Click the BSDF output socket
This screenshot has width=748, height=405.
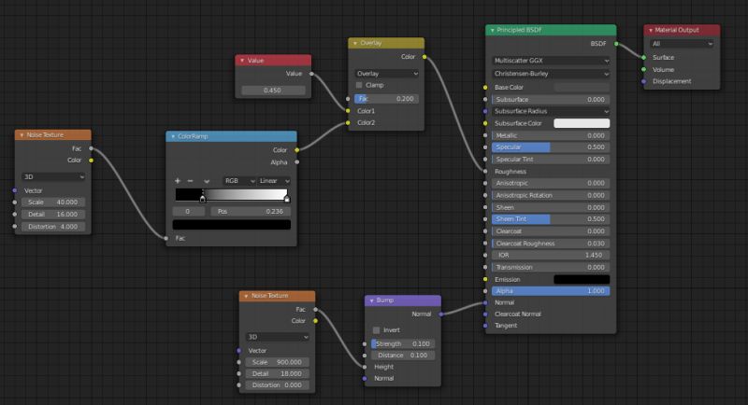pyautogui.click(x=616, y=44)
